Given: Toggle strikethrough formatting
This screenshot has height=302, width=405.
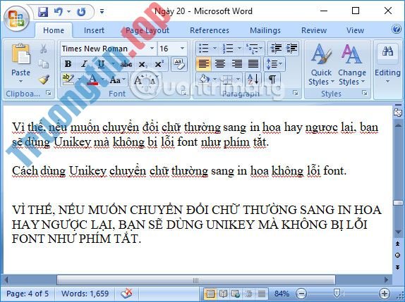Looking at the screenshot, I should pyautogui.click(x=126, y=64).
